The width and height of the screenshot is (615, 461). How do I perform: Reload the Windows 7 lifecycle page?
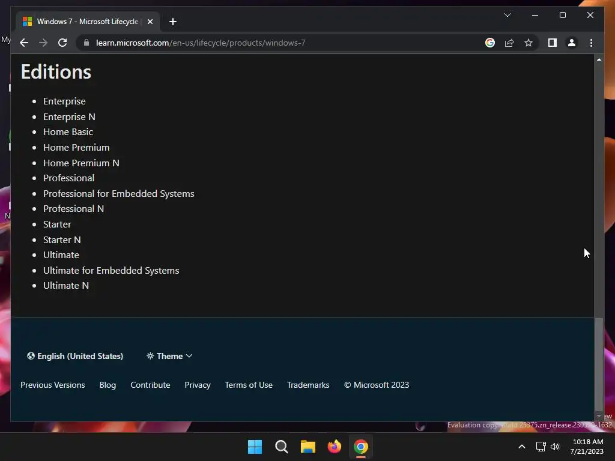click(x=62, y=43)
